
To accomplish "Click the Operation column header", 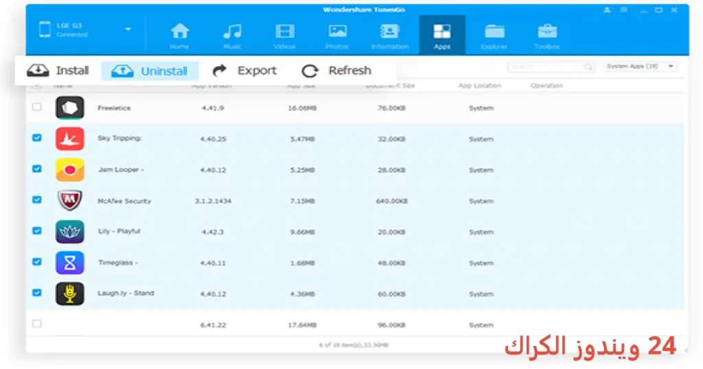I will (546, 85).
